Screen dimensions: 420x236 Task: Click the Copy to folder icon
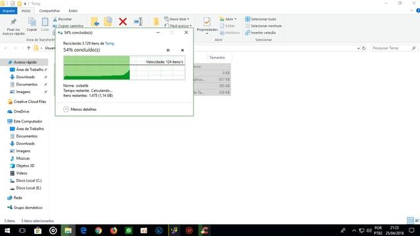pos(108,22)
